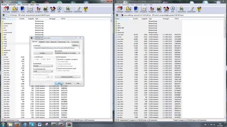The height and width of the screenshot is (127, 227).
Task: Click Help button in dialog
Action: click(x=78, y=83)
